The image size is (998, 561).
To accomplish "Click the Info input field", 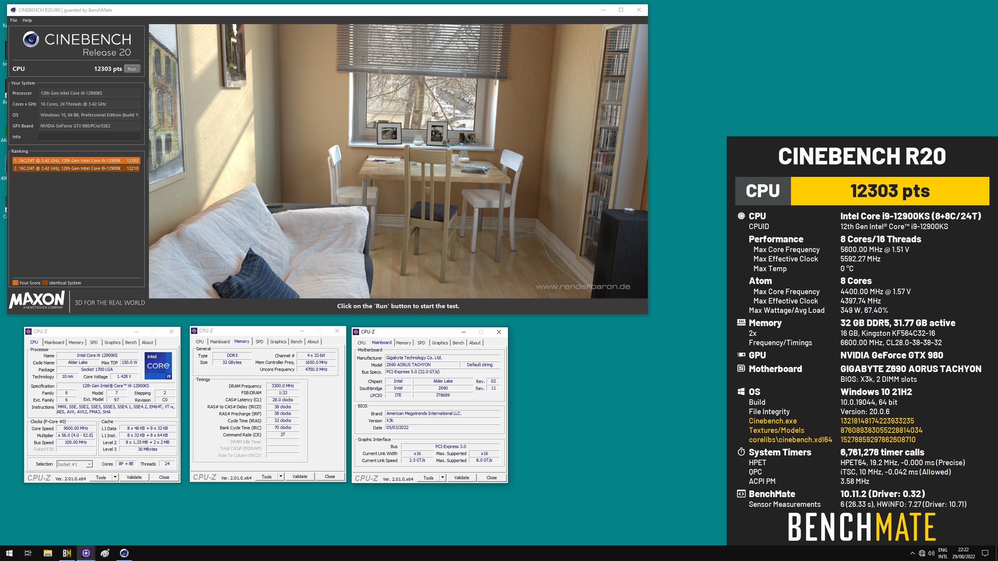I will point(89,137).
